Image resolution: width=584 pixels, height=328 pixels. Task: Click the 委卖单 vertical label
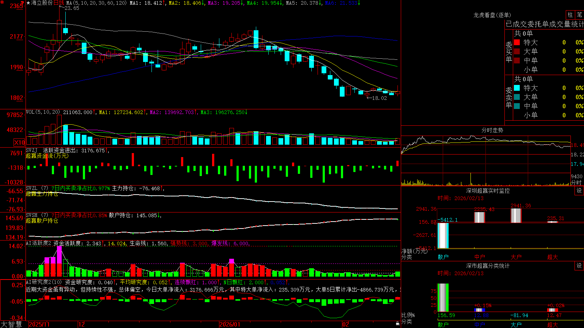[509, 97]
